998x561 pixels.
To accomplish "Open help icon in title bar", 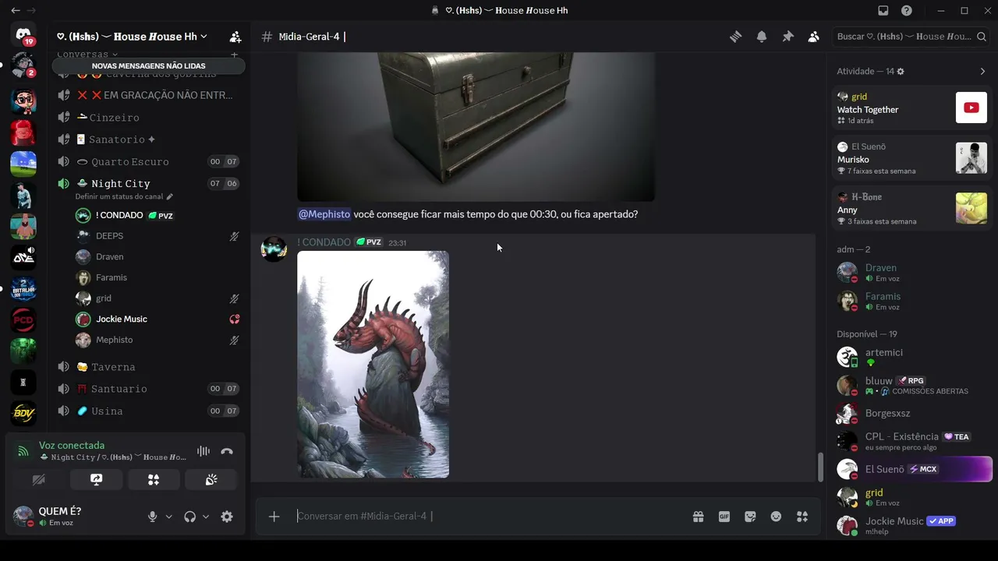I will (907, 11).
